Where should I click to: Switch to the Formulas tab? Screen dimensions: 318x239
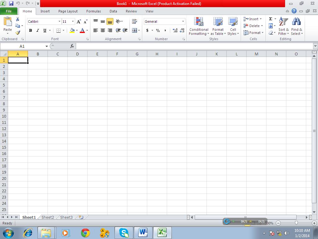click(93, 11)
